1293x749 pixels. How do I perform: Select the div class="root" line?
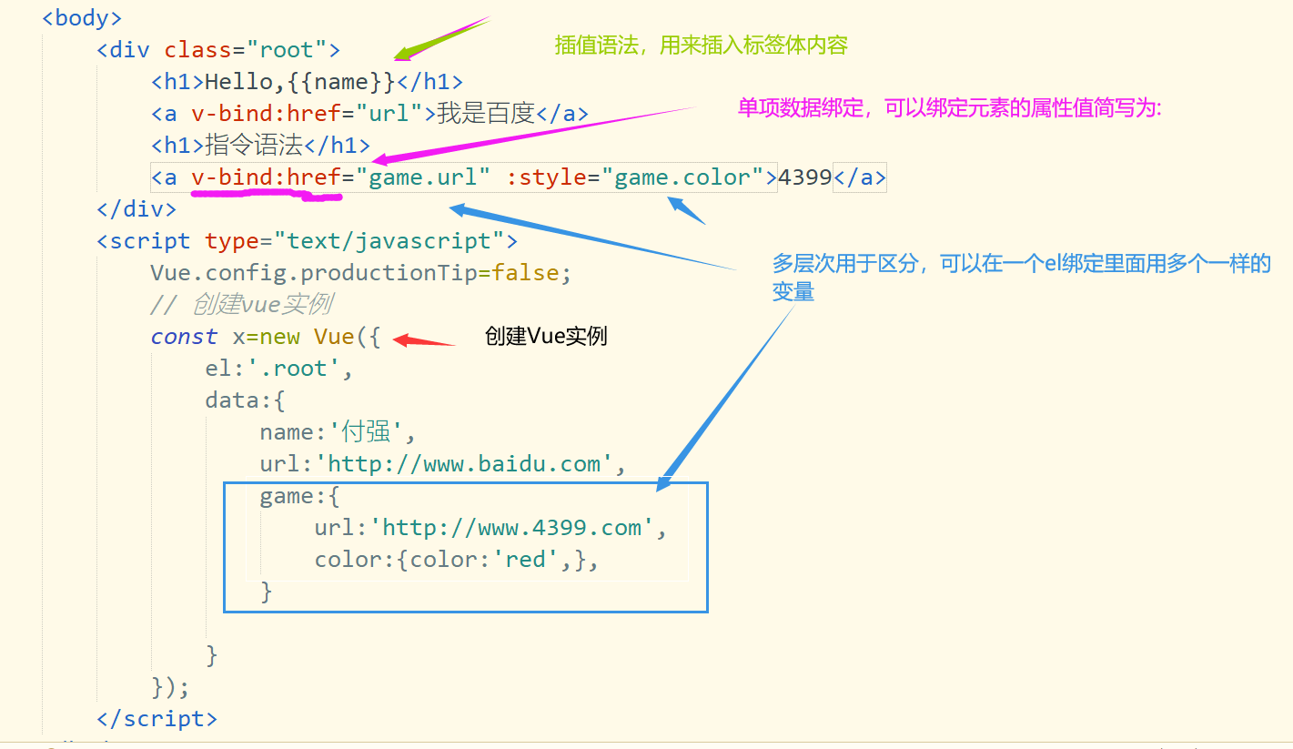[x=218, y=49]
